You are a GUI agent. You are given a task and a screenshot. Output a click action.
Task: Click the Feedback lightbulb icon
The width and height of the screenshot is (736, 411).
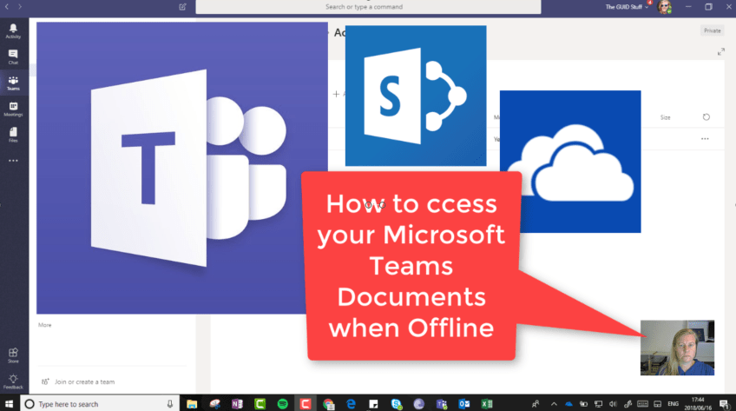point(13,381)
